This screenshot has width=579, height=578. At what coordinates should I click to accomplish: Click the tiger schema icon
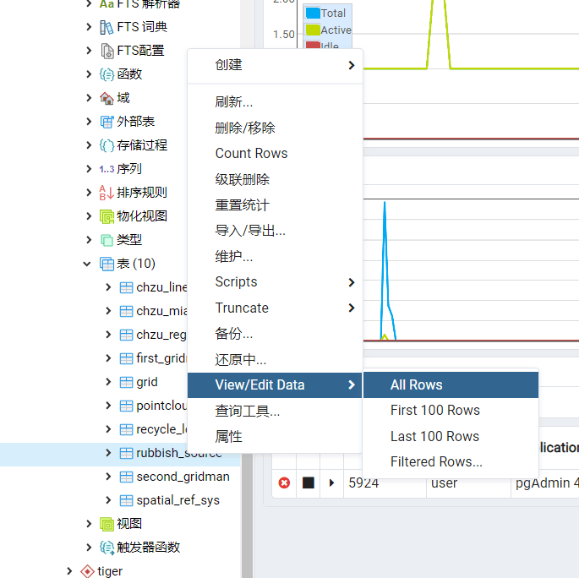click(x=88, y=571)
